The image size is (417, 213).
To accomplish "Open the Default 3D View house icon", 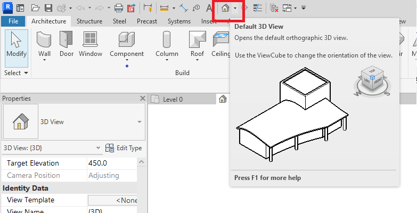I will pyautogui.click(x=225, y=8).
